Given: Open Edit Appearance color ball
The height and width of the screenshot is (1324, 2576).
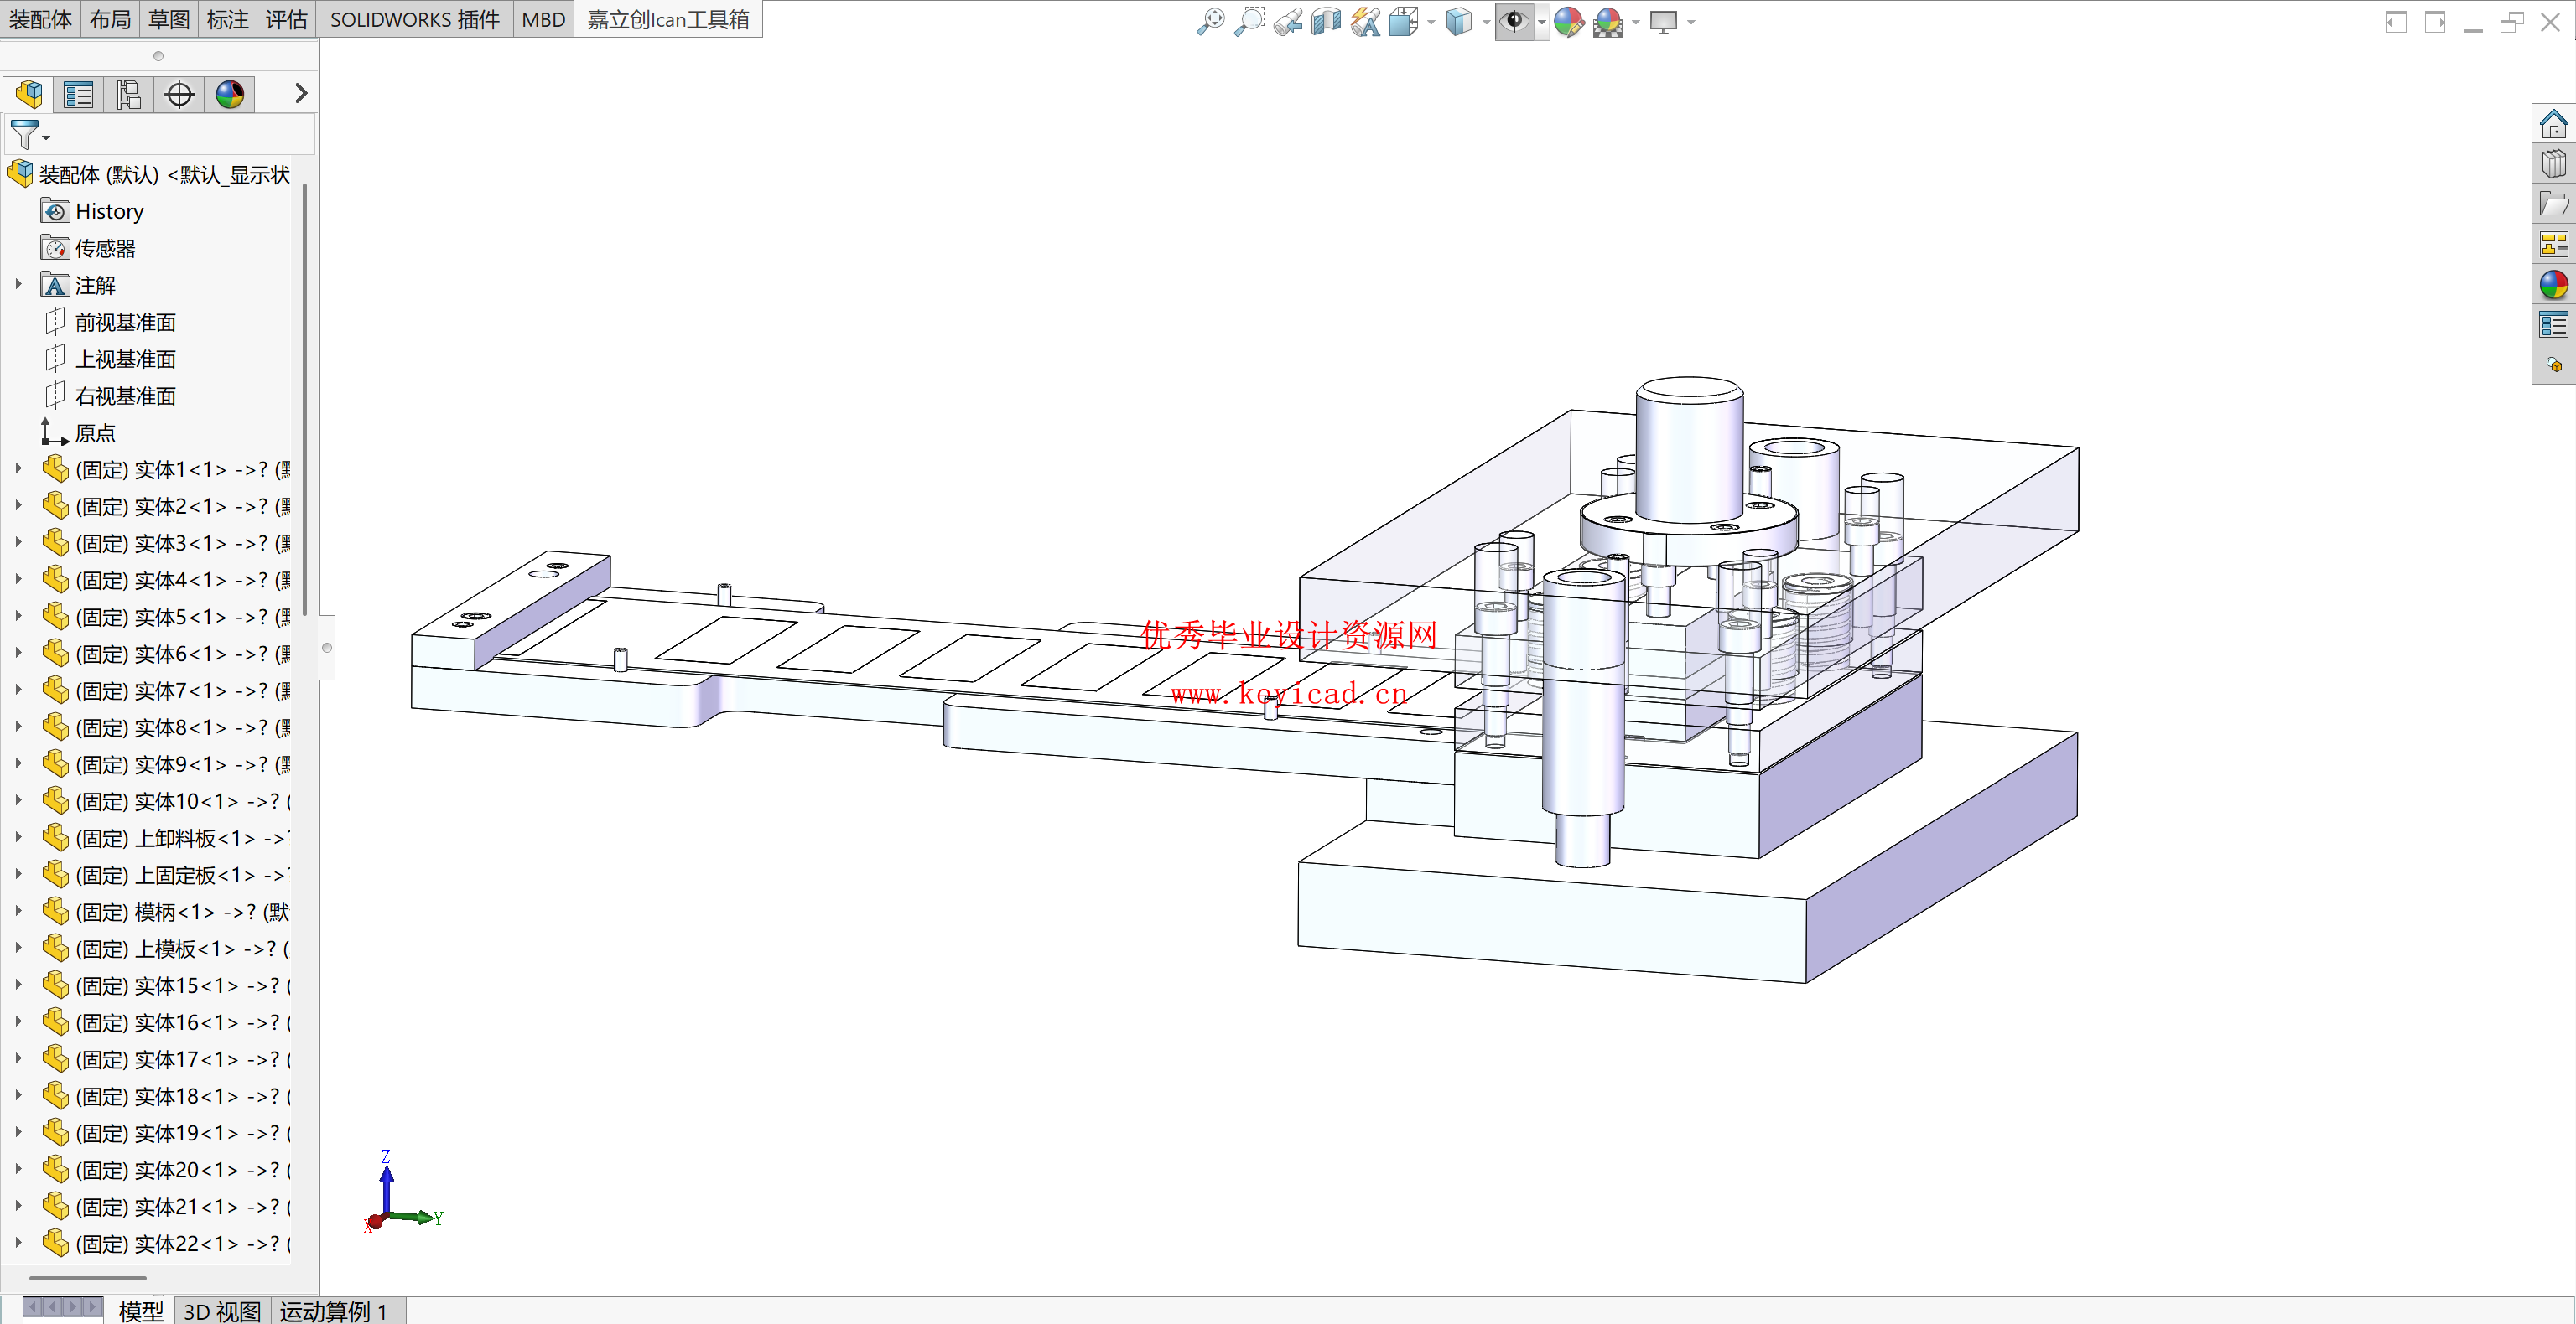Looking at the screenshot, I should (1569, 21).
